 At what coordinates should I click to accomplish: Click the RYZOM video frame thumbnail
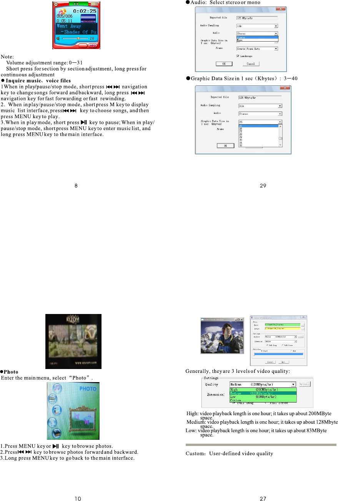pos(73,341)
